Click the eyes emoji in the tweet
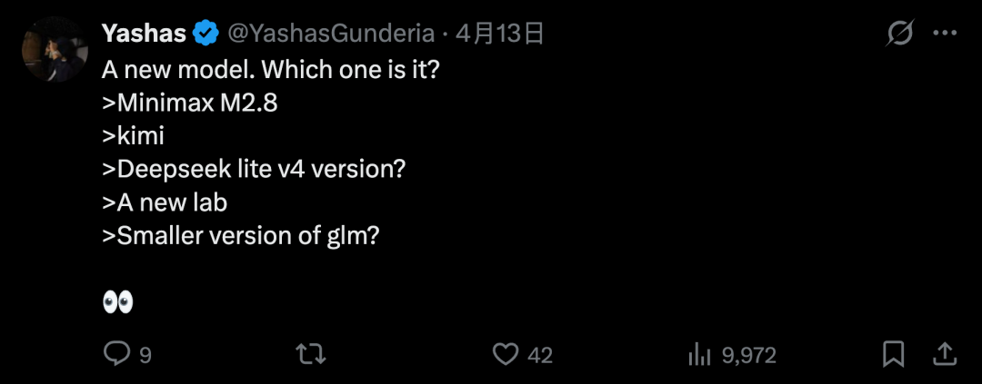982x384 pixels. [118, 302]
